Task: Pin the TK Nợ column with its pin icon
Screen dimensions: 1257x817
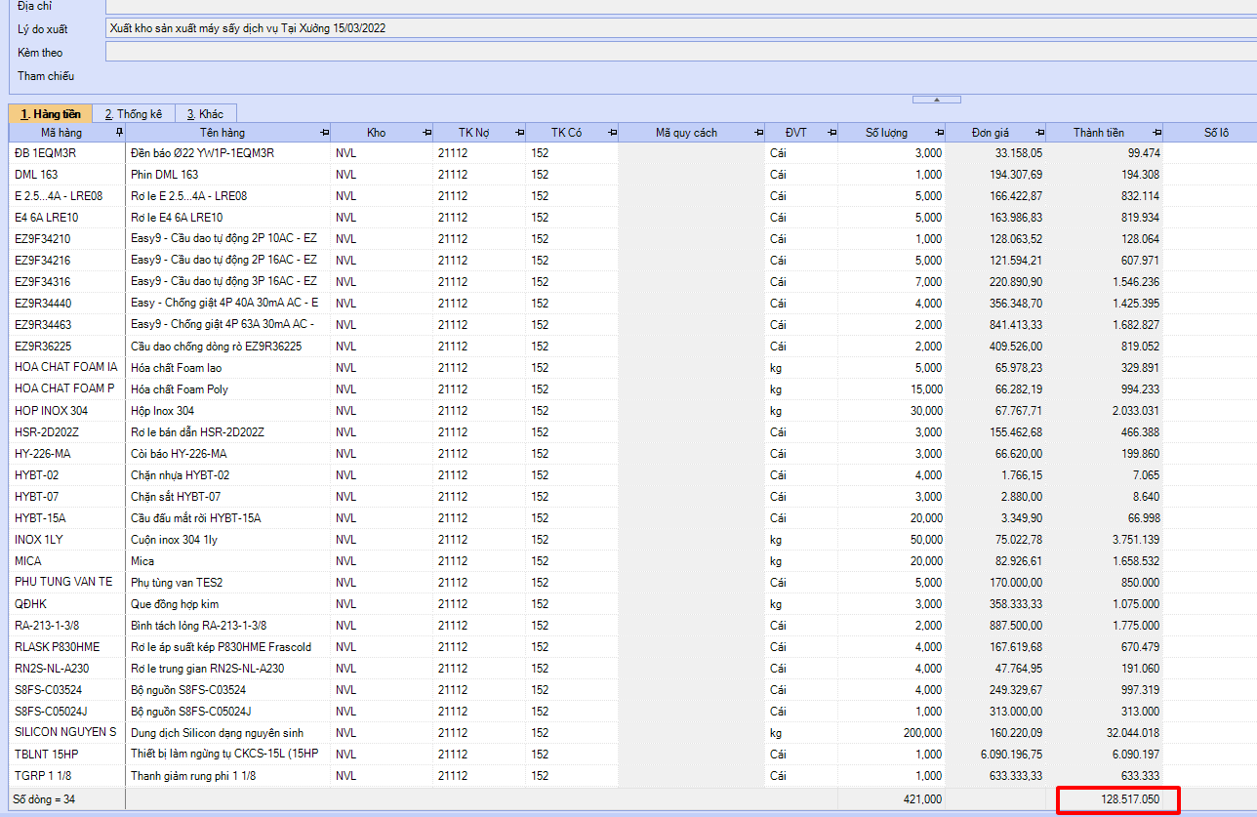Action: pos(518,133)
